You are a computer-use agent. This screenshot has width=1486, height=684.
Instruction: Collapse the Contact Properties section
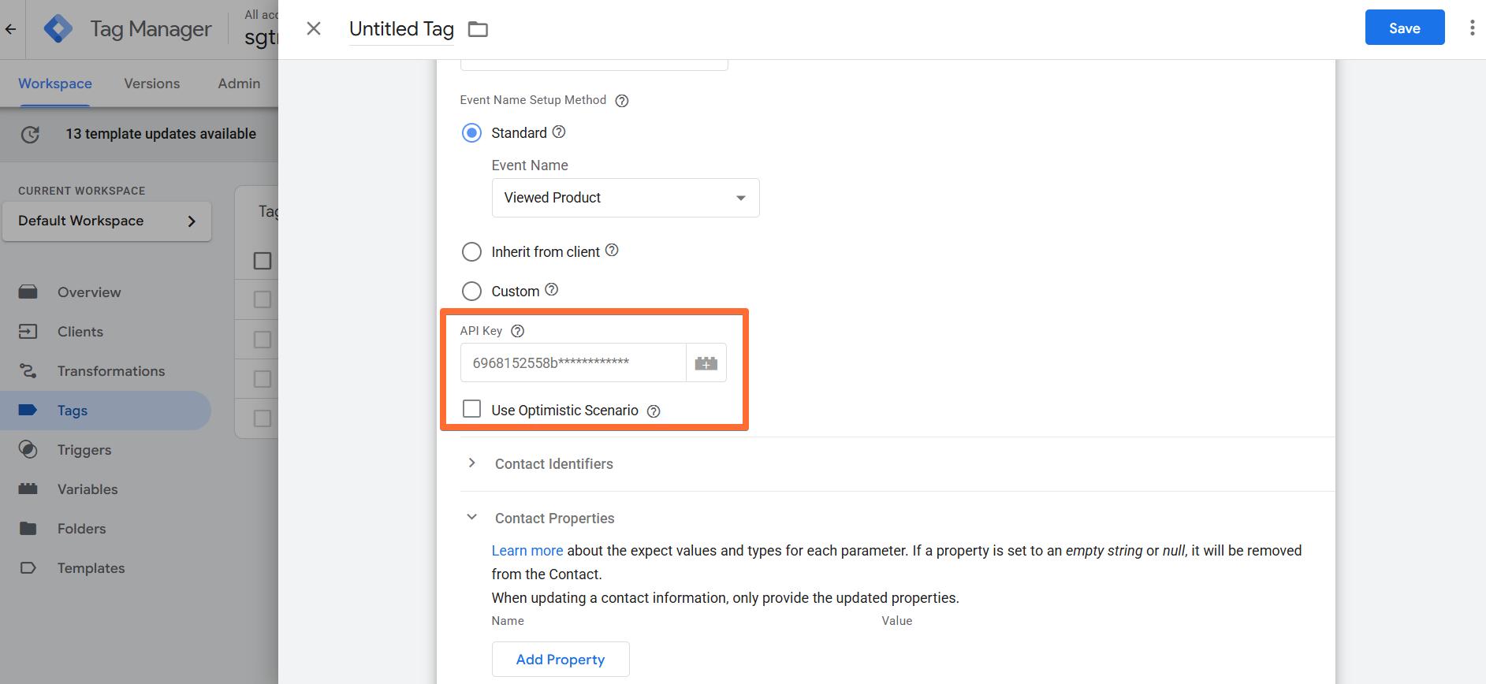(x=471, y=518)
